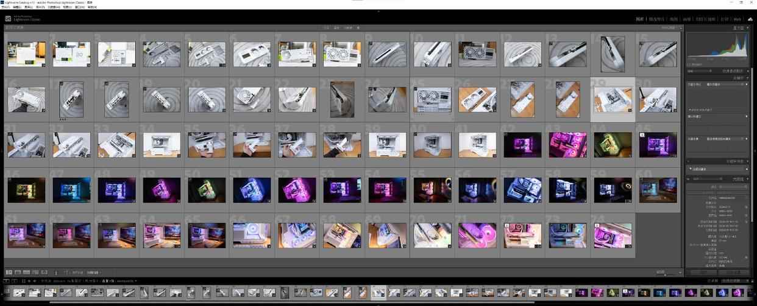Open Compare view from the toolbar
This screenshot has height=306, width=757.
pyautogui.click(x=26, y=272)
